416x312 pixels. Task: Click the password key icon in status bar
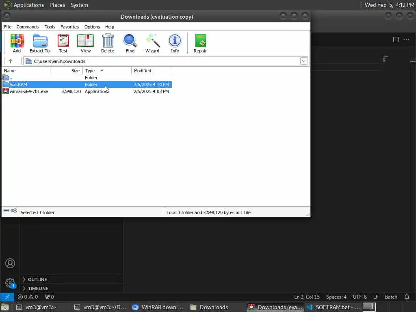coord(14,210)
